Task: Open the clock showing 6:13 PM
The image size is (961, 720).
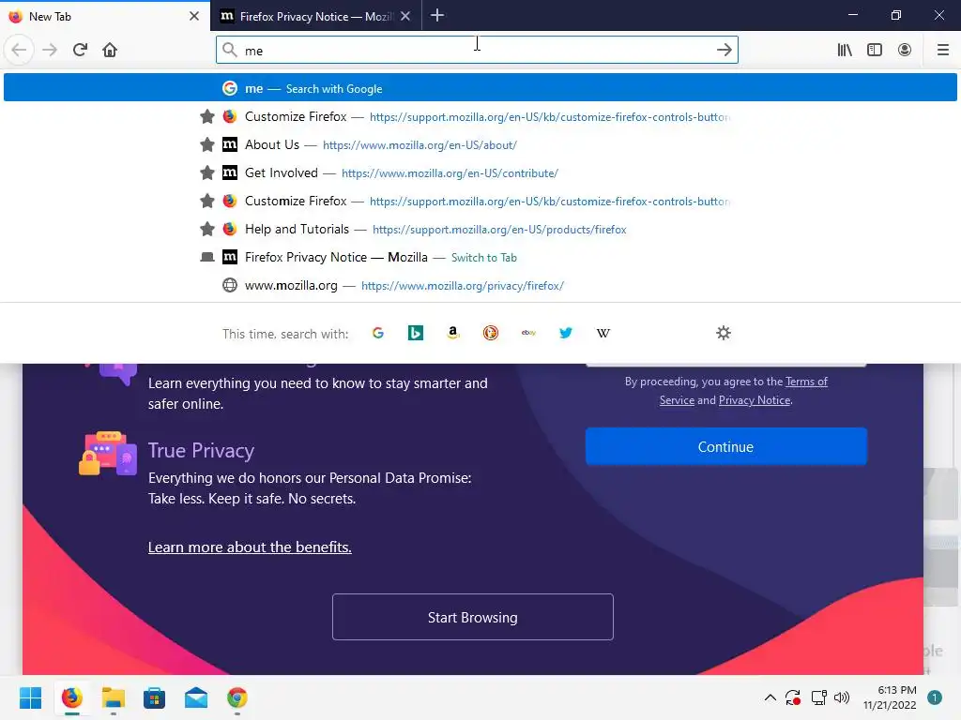Action: [x=890, y=697]
